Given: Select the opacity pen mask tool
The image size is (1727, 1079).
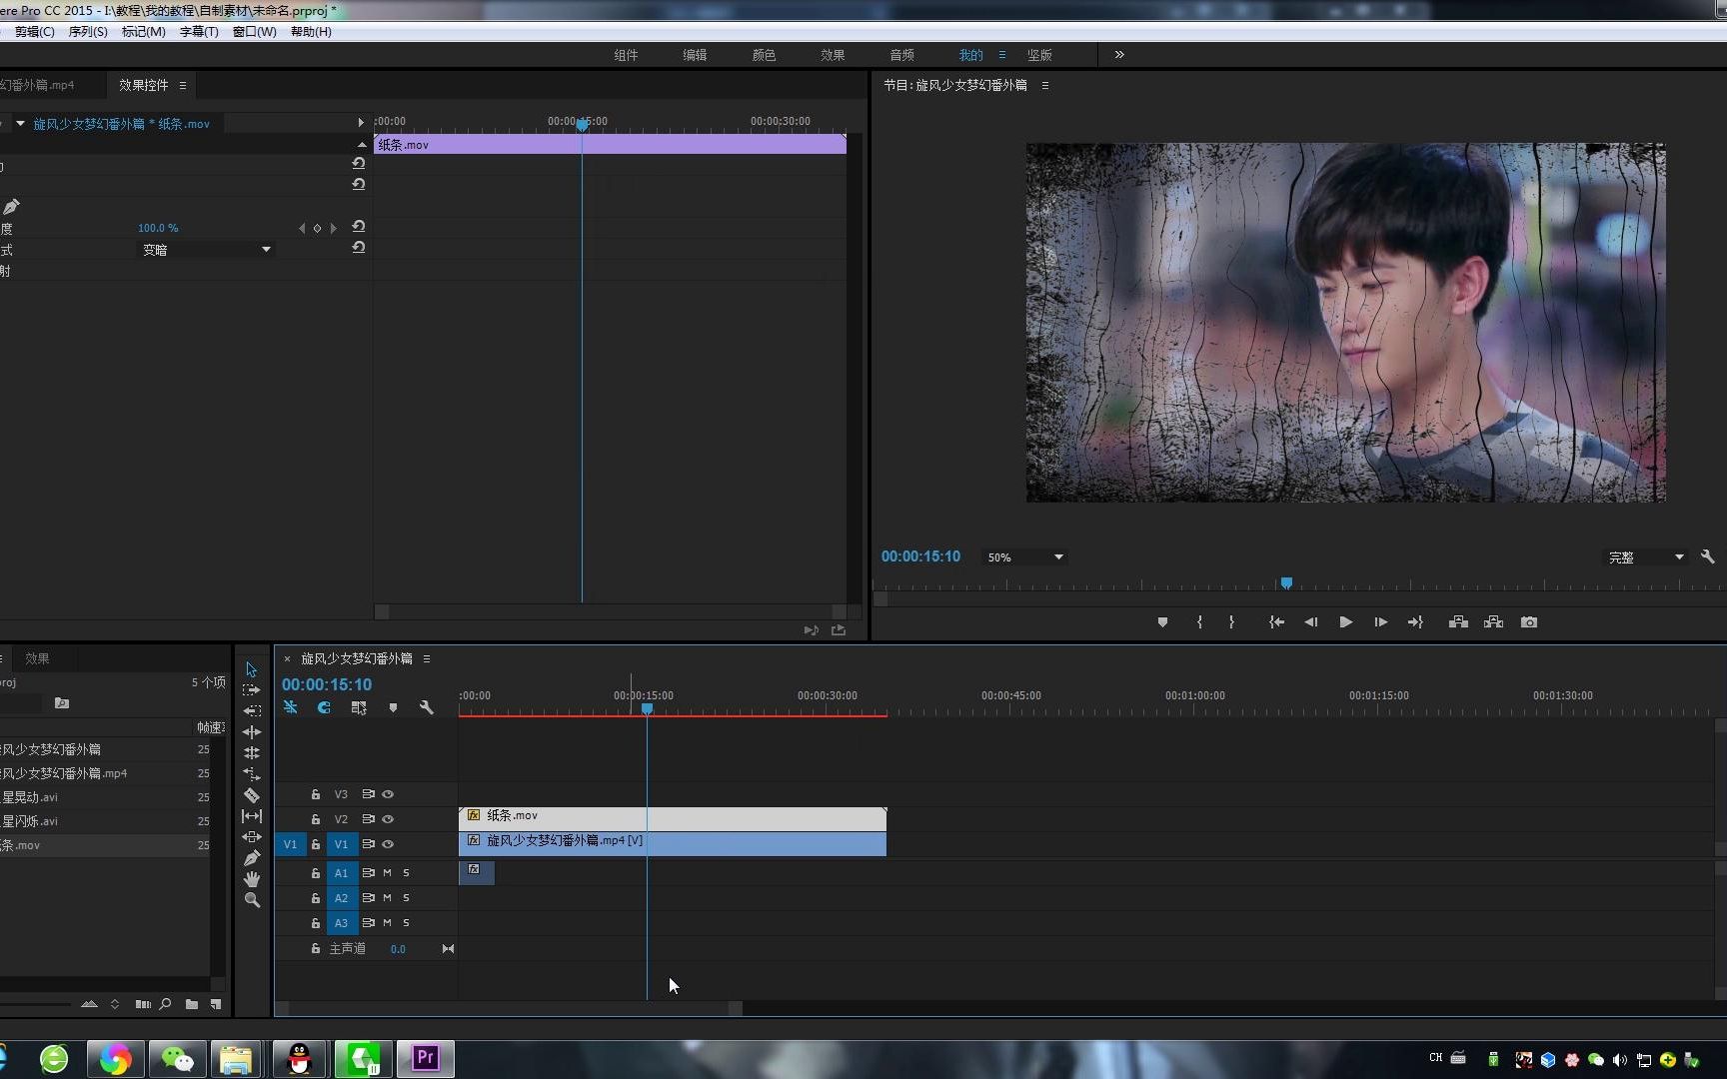Looking at the screenshot, I should [x=11, y=207].
